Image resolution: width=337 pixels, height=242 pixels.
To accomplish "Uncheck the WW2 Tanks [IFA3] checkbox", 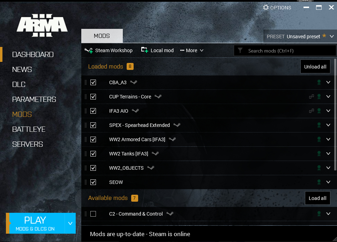I will click(x=93, y=154).
